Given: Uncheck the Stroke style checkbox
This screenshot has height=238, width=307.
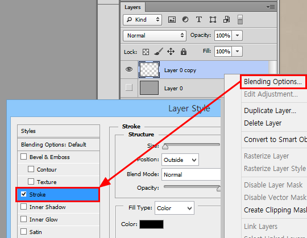Looking at the screenshot, I should tap(24, 194).
